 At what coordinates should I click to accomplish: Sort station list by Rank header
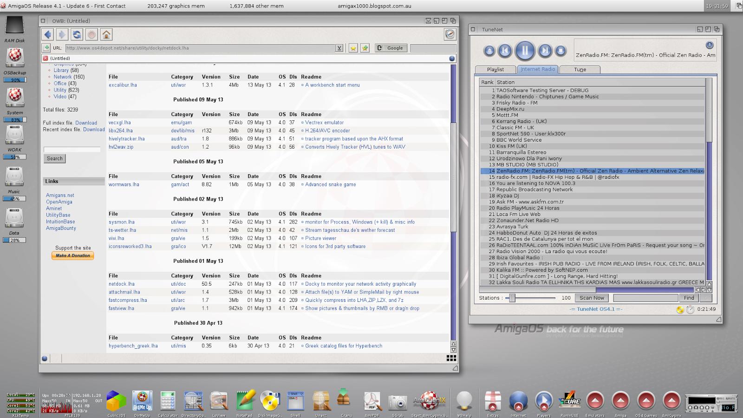pyautogui.click(x=487, y=82)
